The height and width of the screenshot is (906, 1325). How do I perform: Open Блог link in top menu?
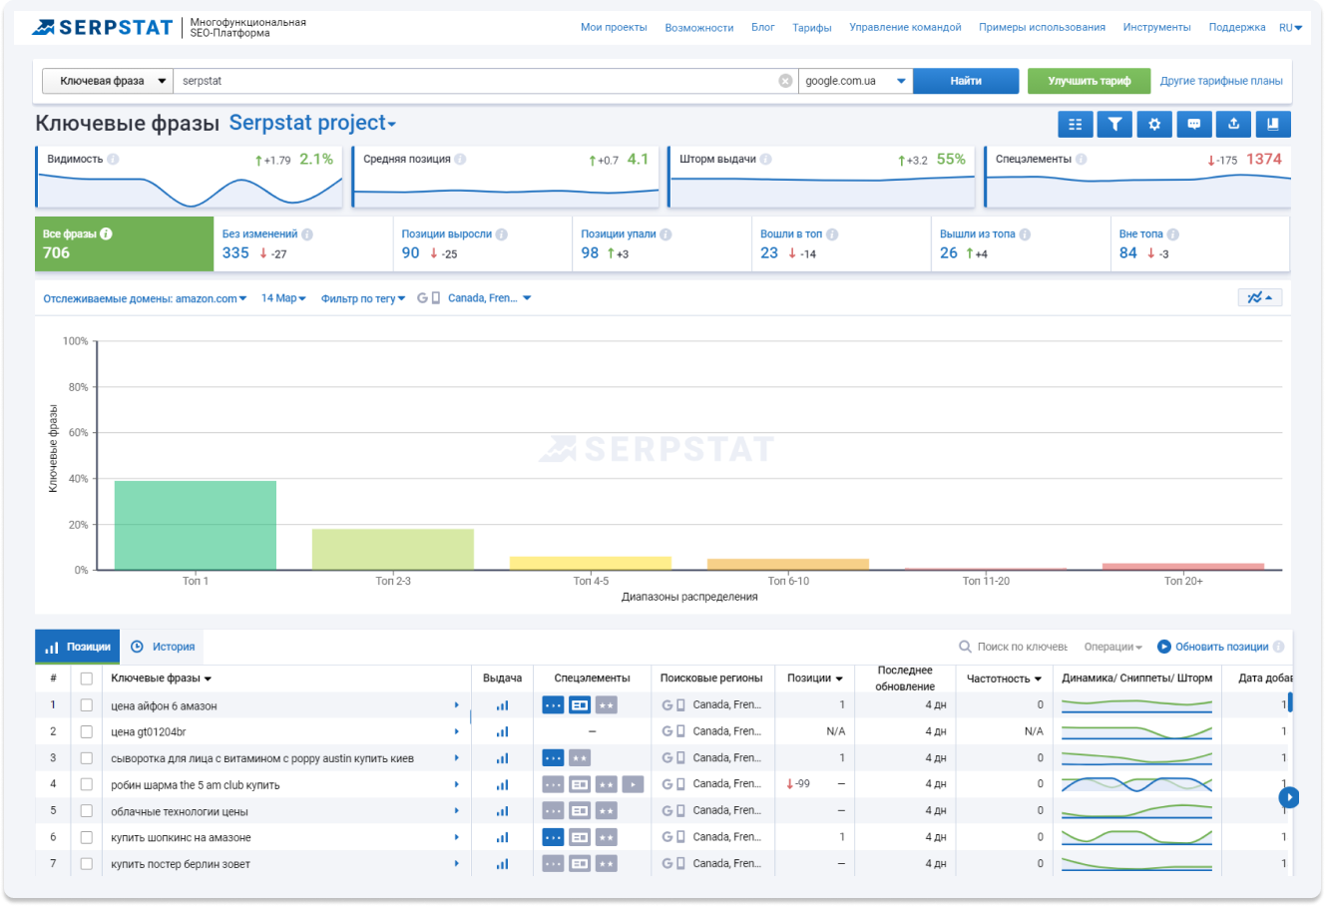tap(762, 28)
